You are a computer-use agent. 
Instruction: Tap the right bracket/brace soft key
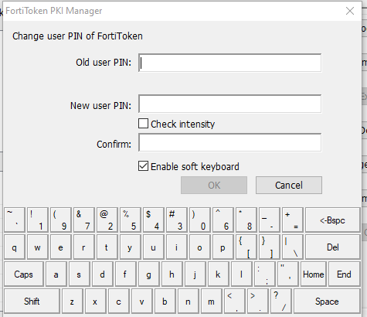(x=270, y=247)
